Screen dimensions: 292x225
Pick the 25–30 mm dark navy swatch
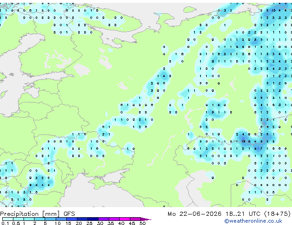click(93, 219)
